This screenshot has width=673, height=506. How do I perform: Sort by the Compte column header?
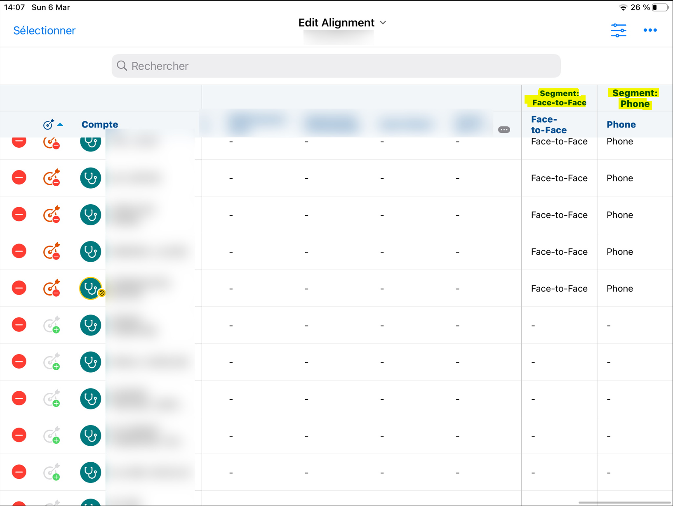99,124
